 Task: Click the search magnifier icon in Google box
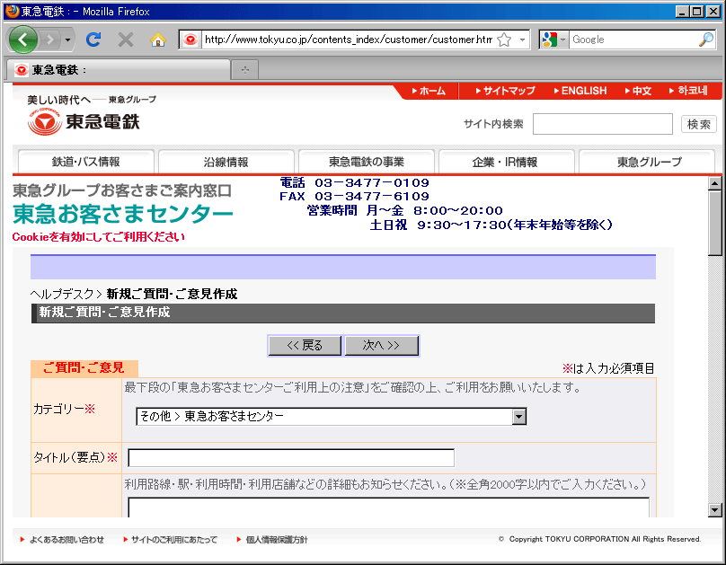coord(705,40)
